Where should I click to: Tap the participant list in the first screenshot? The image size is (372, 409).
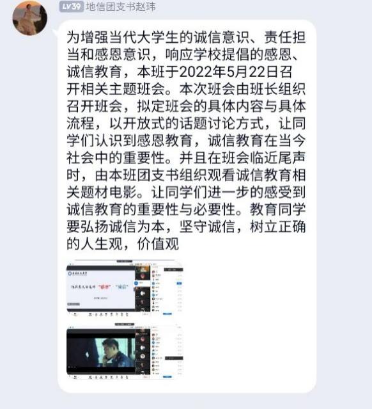(167, 289)
